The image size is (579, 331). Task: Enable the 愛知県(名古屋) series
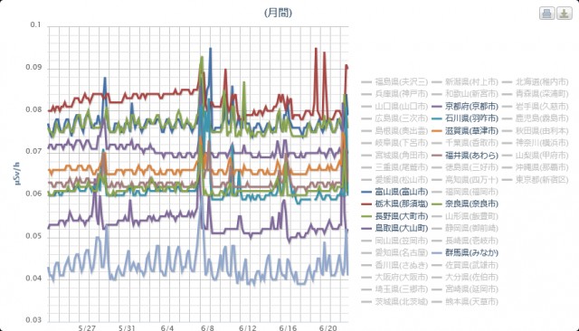pos(395,252)
